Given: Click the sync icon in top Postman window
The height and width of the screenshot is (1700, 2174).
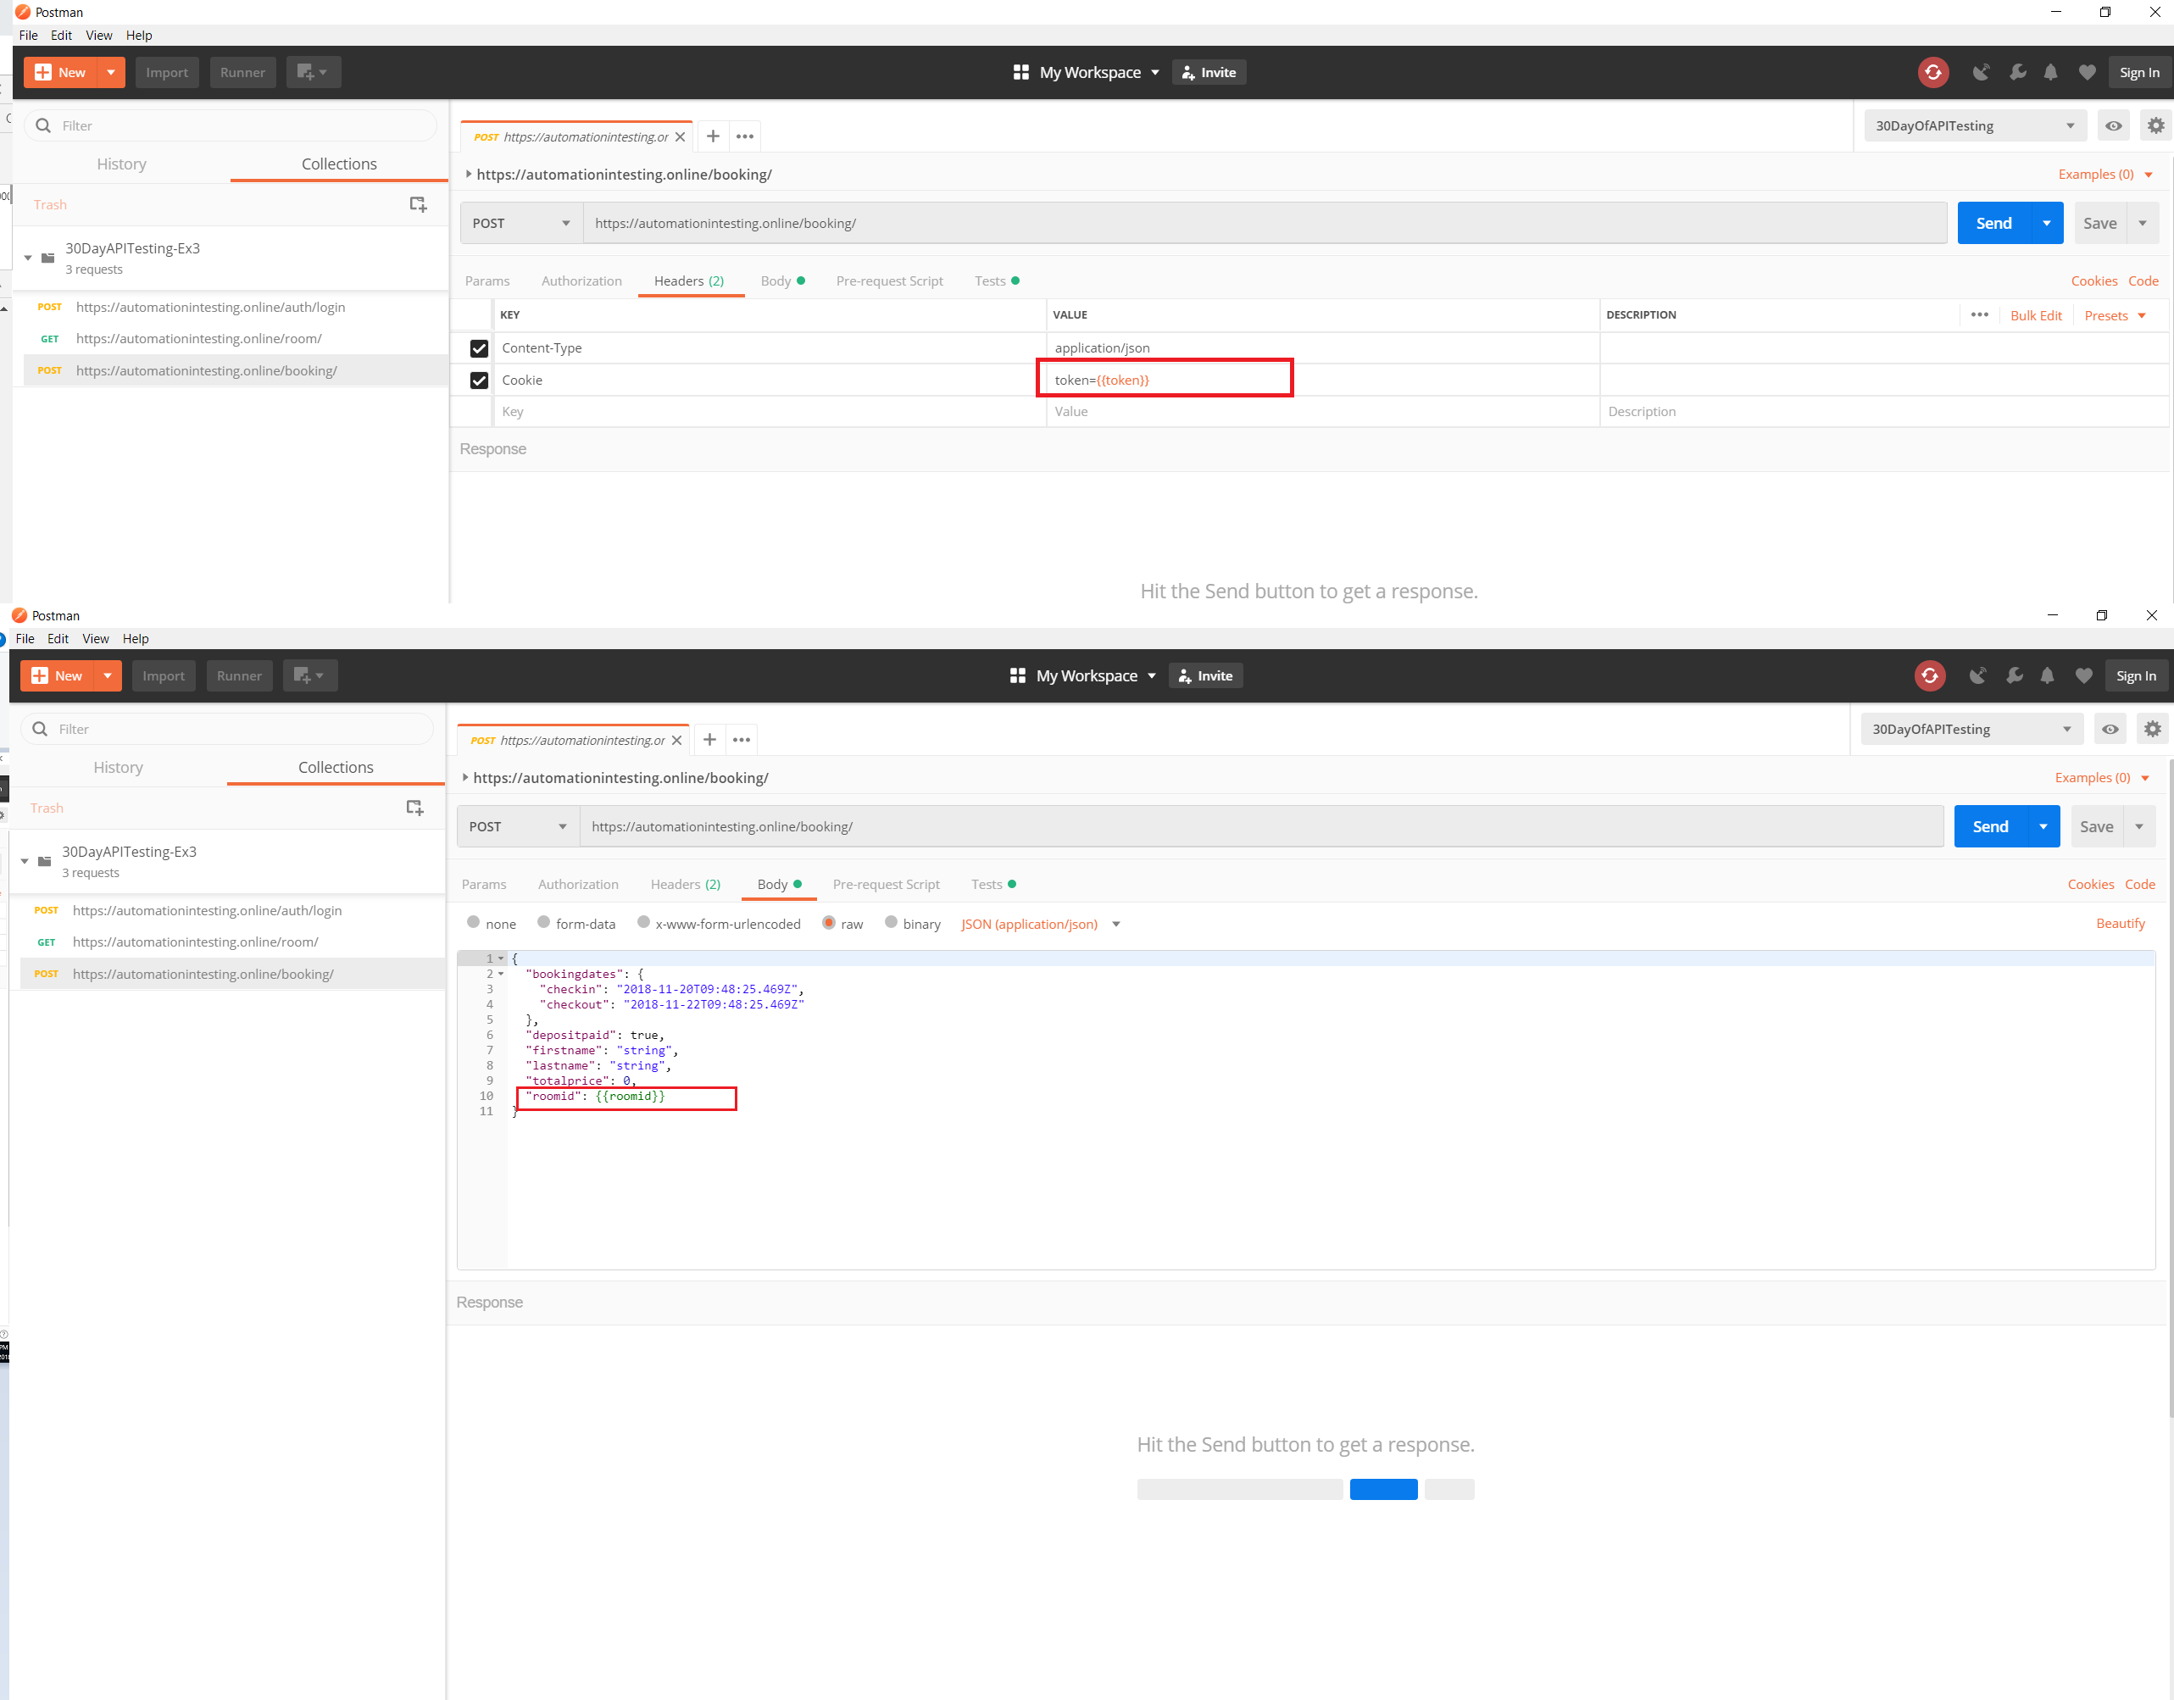Looking at the screenshot, I should 1933,72.
